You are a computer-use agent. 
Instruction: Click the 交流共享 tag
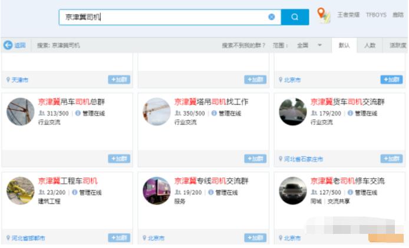point(338,201)
